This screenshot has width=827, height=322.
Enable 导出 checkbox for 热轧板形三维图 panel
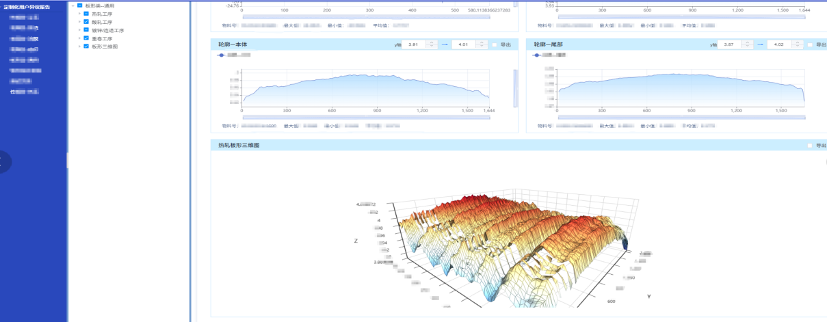(810, 146)
